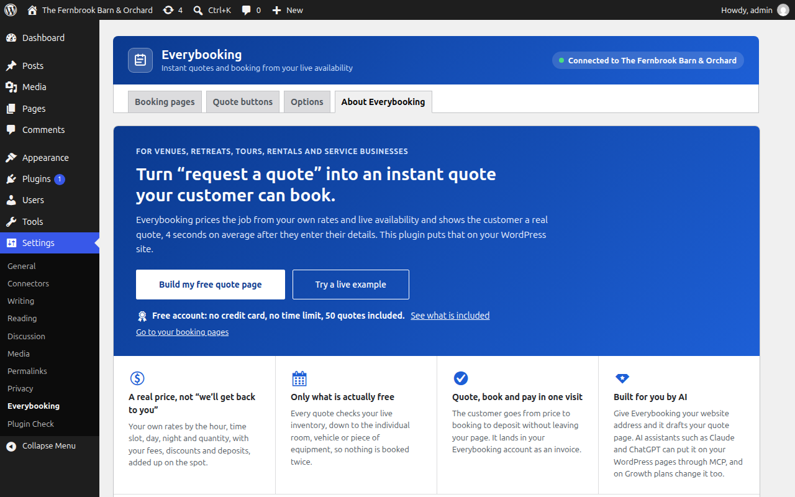Open Comments from the sidebar
Viewport: 795px width, 497px height.
click(50, 130)
